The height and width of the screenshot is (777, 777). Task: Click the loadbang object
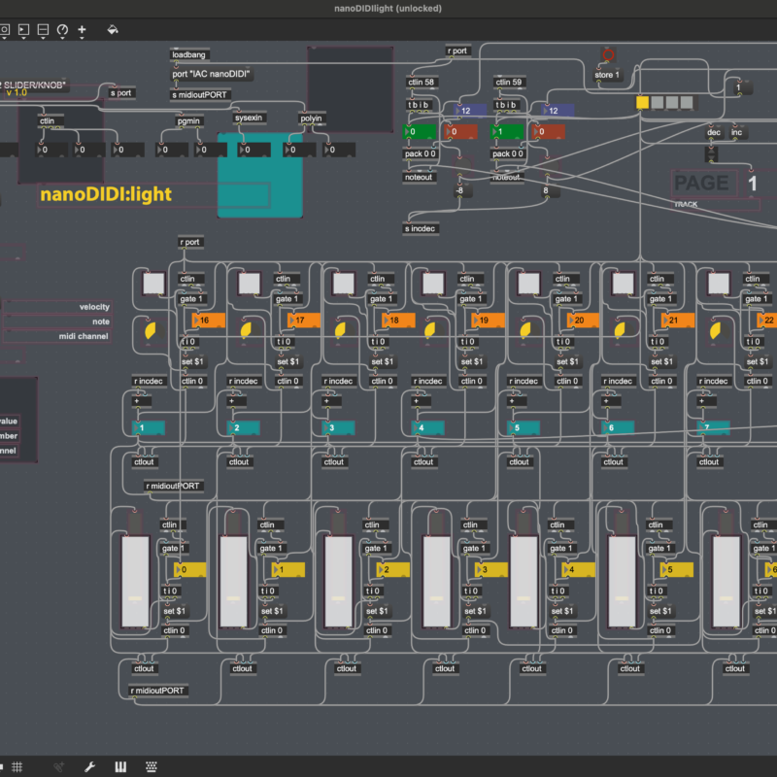coord(188,55)
